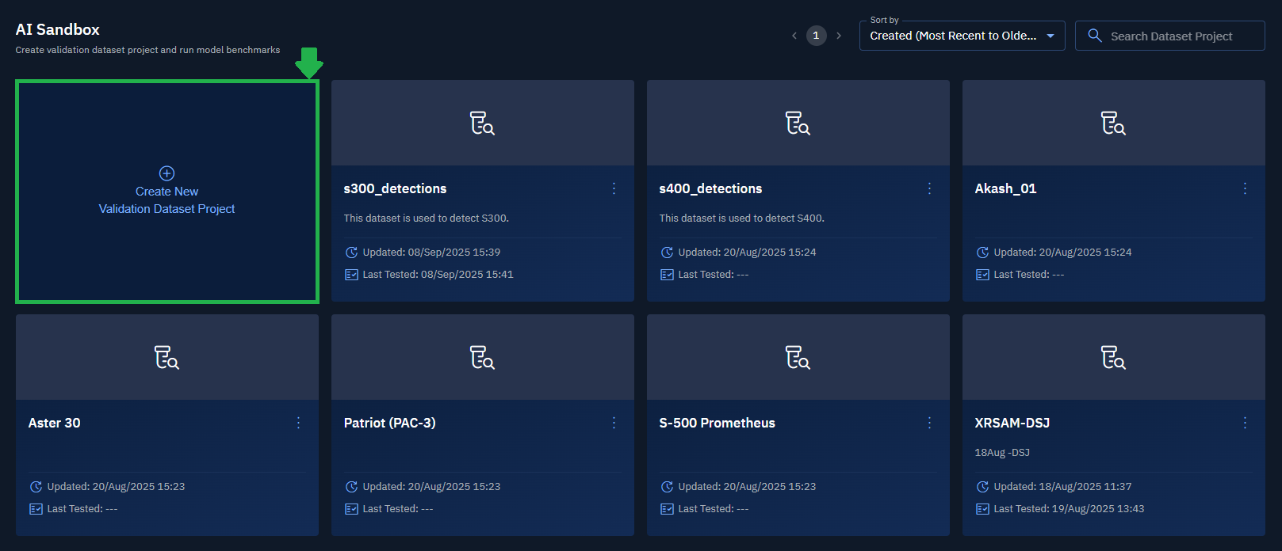The image size is (1282, 551).
Task: Click the Sort by dropdown arrow
Action: (x=1050, y=36)
